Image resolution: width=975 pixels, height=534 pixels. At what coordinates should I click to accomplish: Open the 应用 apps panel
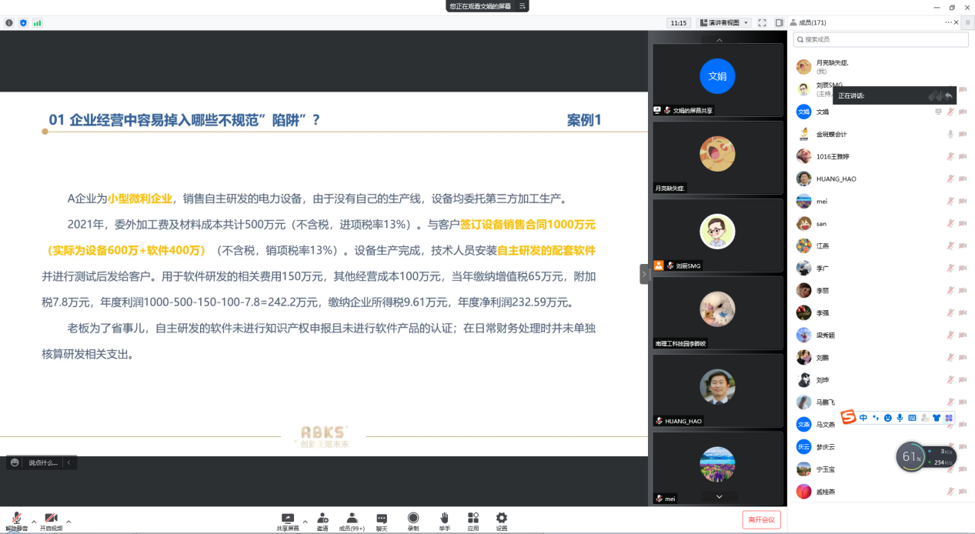[472, 521]
